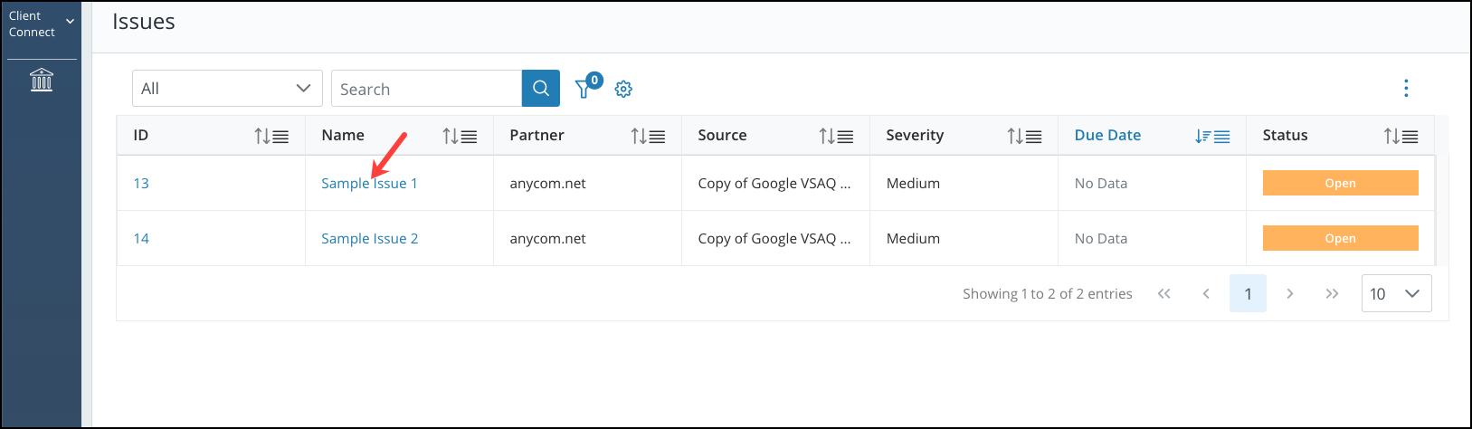The height and width of the screenshot is (429, 1472).
Task: Open the filter funnel icon
Action: pyautogui.click(x=584, y=90)
